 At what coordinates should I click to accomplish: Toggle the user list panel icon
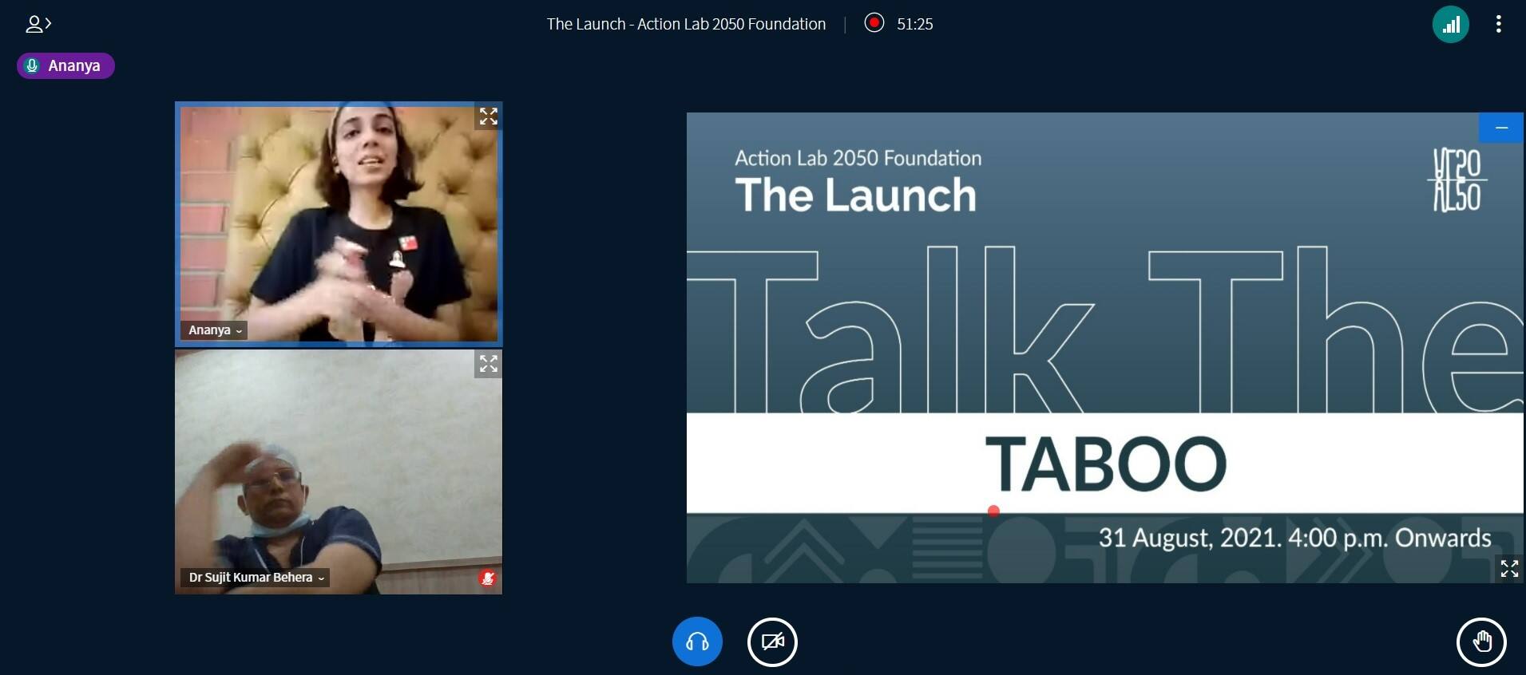point(38,25)
